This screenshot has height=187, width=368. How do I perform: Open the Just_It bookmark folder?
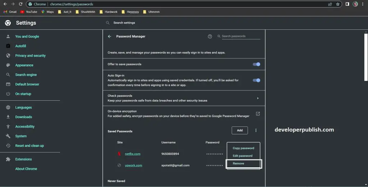coord(65,12)
